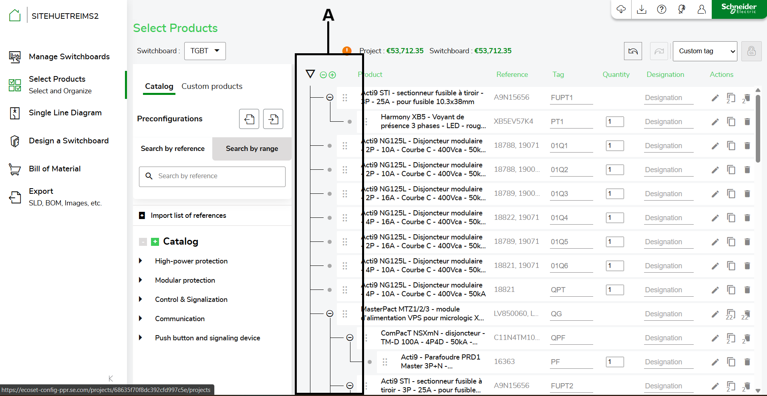Click drag handle of 01Q1 row

coord(345,146)
